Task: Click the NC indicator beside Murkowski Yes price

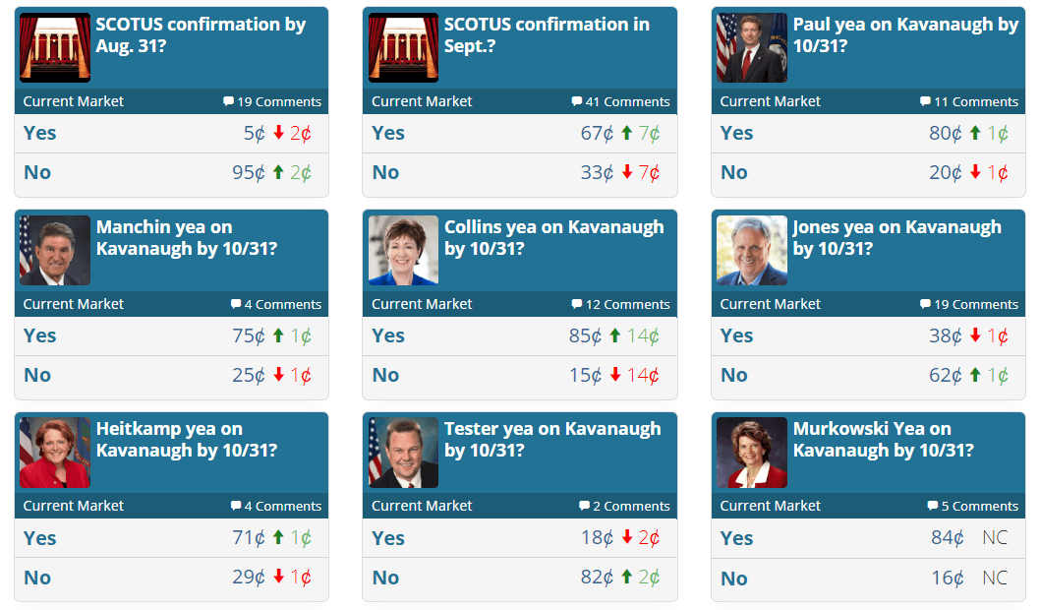Action: (x=994, y=537)
